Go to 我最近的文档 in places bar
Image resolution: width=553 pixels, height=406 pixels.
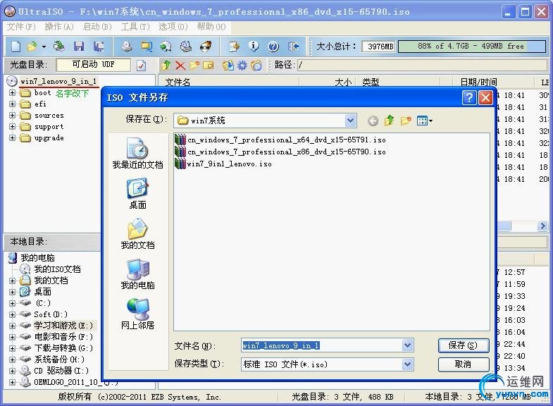click(137, 154)
